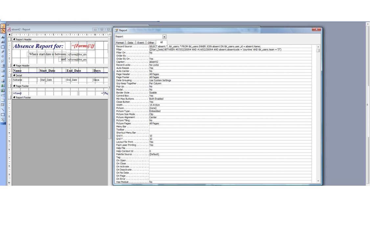This screenshot has height=231, width=370.
Task: Select the Unbound Object Frame tool
Action: [3, 86]
